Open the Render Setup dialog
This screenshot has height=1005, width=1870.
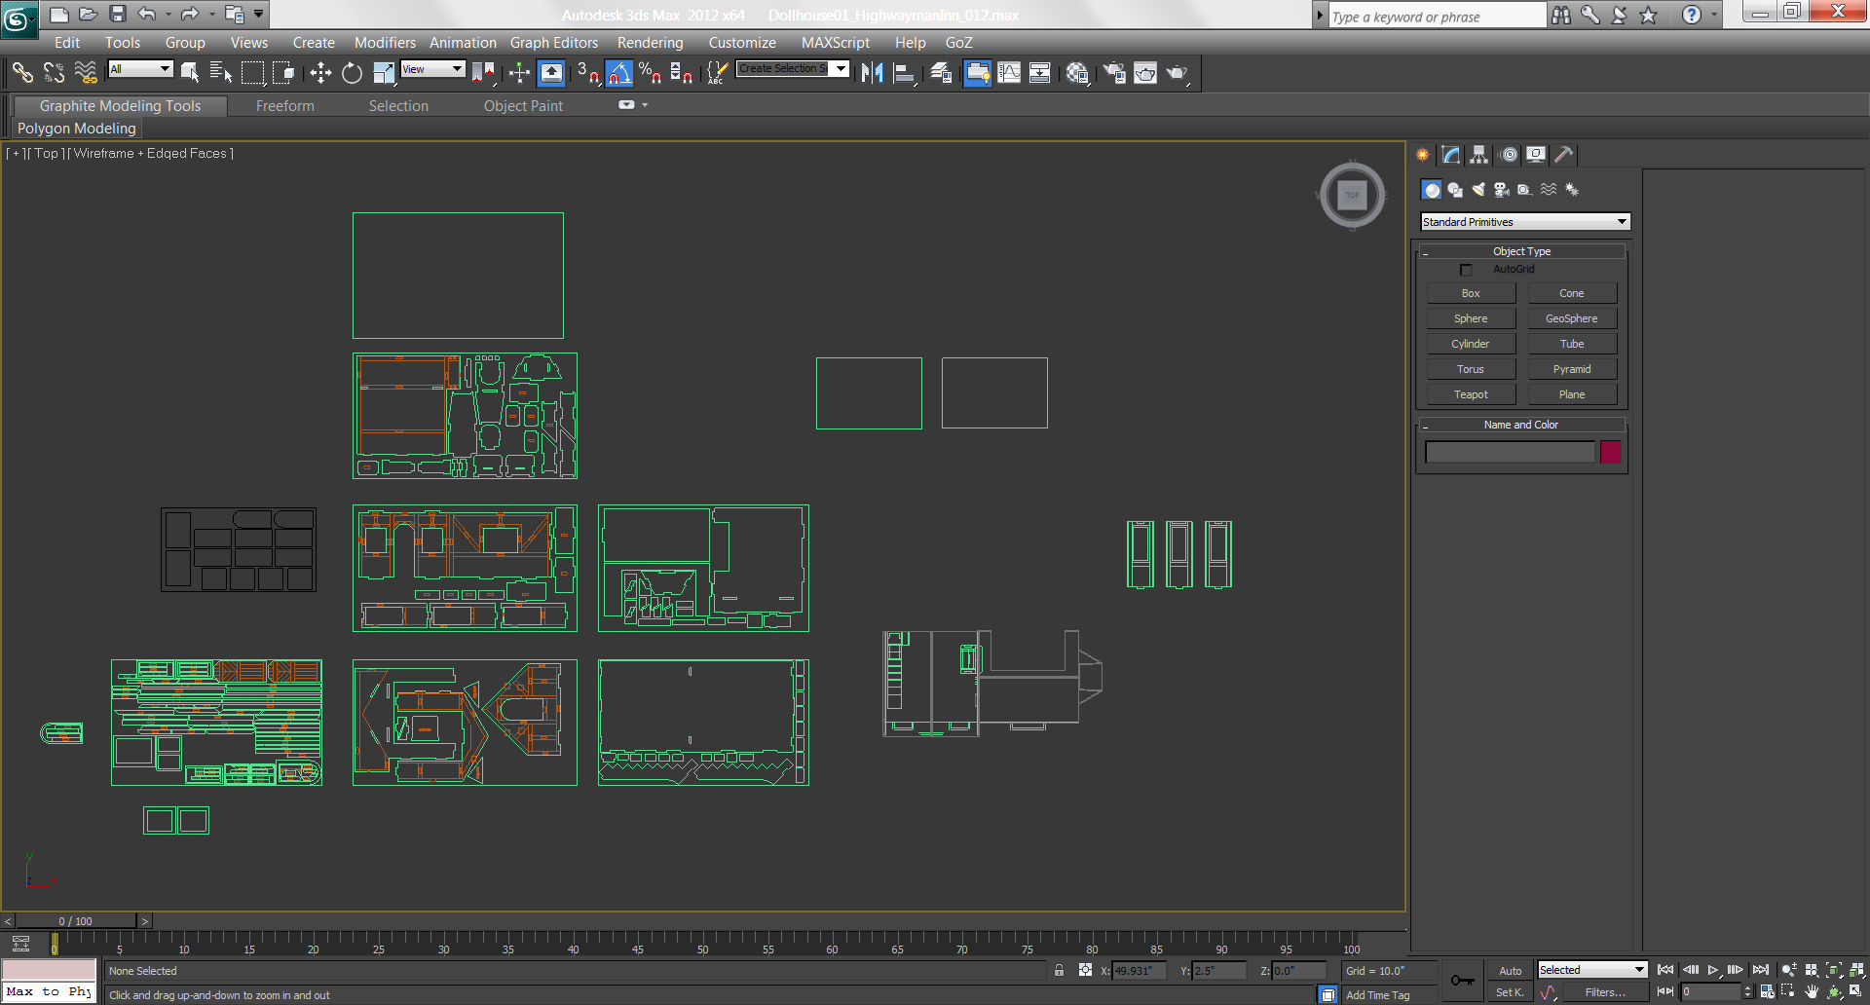tap(1114, 73)
